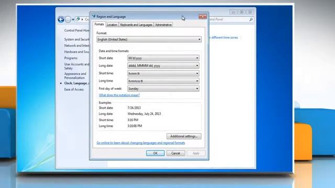Click the Apply button
This screenshot has height=188, width=335.
pos(196,153)
